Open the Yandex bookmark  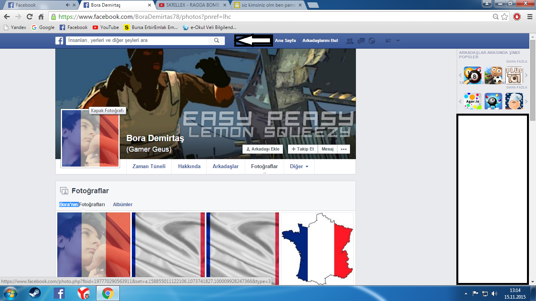15,27
